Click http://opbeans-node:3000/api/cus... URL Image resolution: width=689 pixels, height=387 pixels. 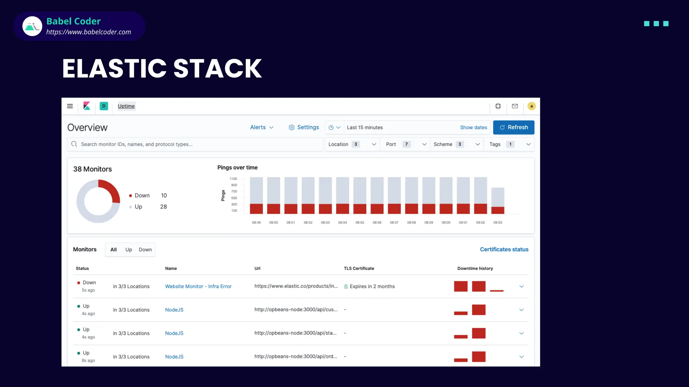(296, 309)
